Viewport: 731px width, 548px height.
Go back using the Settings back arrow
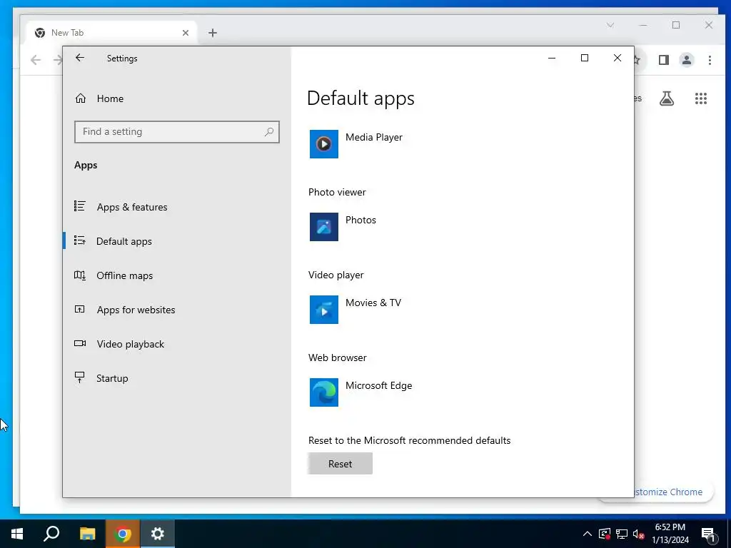pos(80,58)
